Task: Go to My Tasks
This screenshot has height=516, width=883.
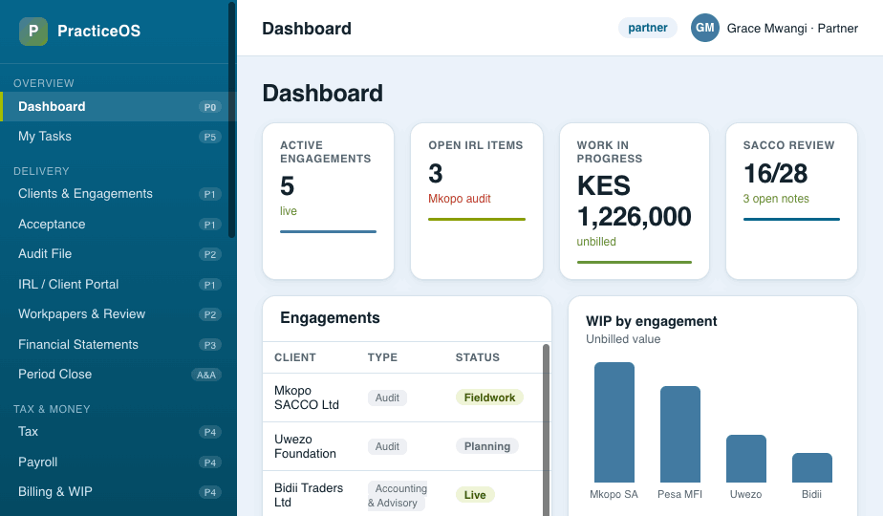Action: click(x=118, y=137)
